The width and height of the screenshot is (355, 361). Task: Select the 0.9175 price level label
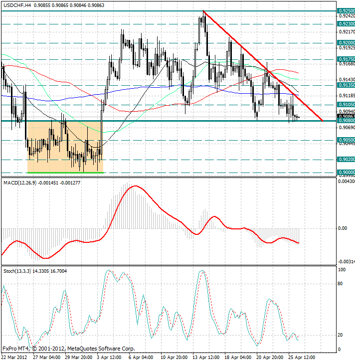pyautogui.click(x=346, y=59)
